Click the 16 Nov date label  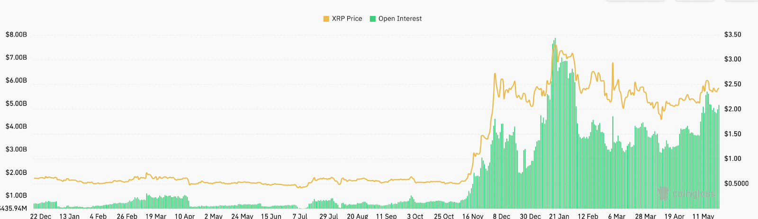click(473, 216)
